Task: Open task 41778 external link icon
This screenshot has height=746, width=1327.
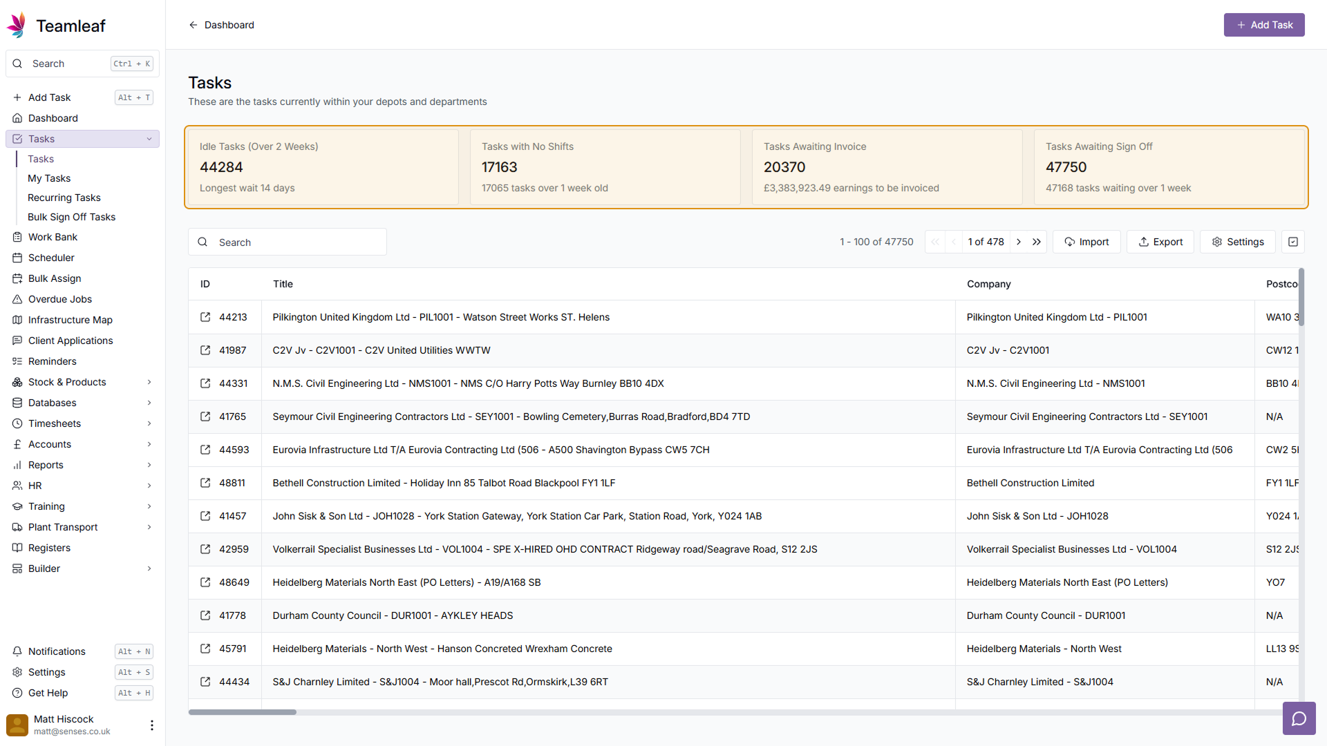Action: click(205, 615)
